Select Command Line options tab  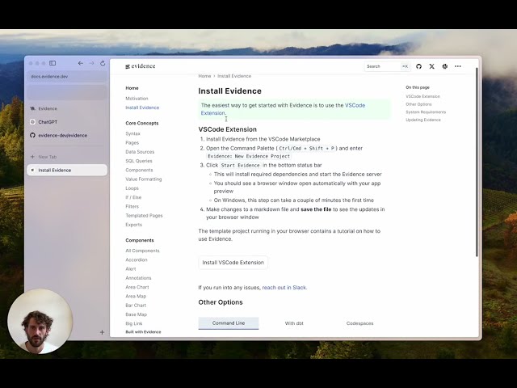(x=229, y=323)
